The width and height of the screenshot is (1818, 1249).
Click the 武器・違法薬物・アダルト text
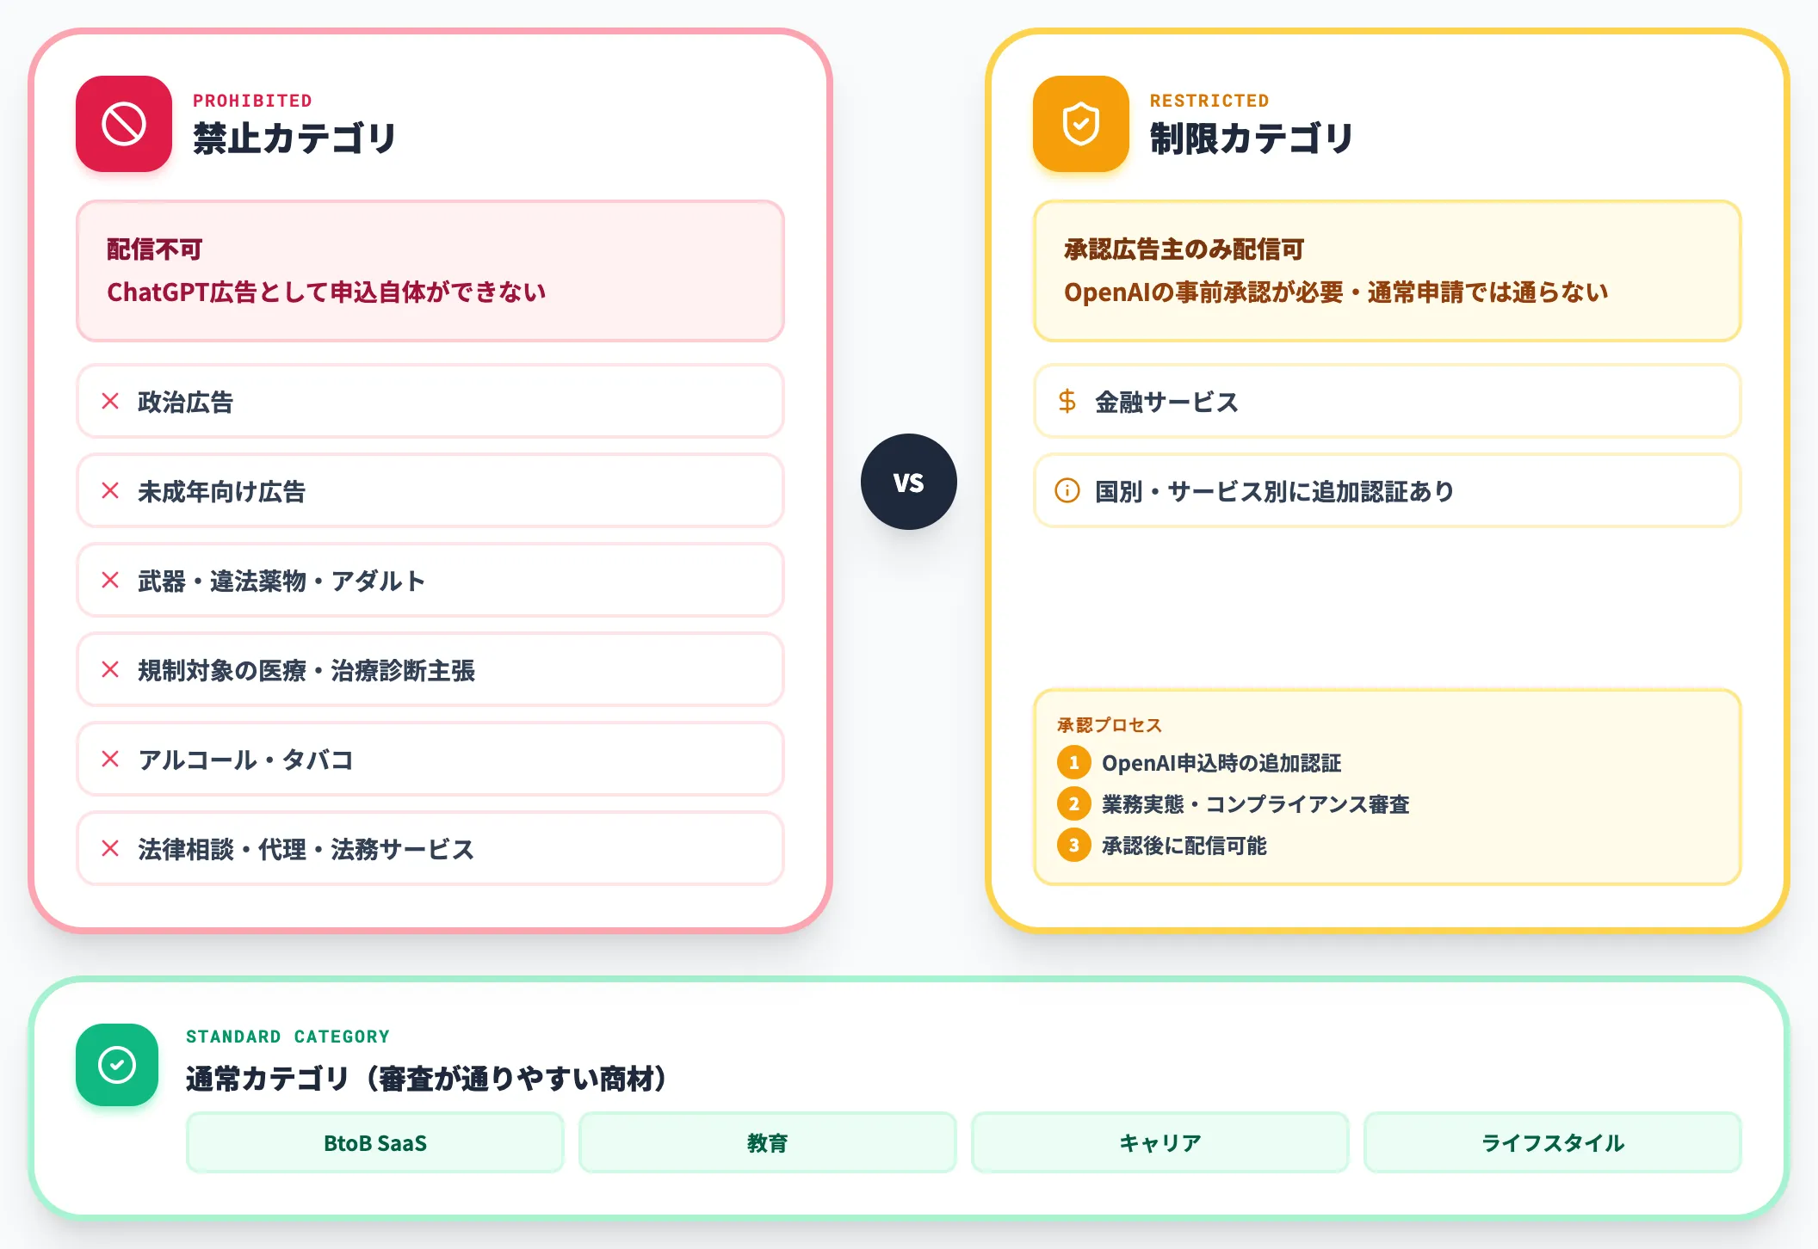click(x=282, y=581)
